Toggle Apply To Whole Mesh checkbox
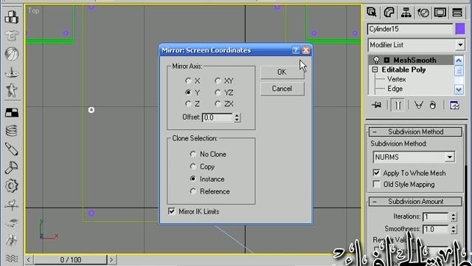472x266 pixels. pyautogui.click(x=376, y=173)
